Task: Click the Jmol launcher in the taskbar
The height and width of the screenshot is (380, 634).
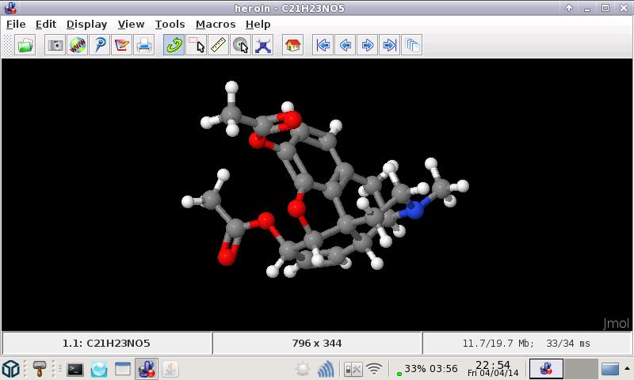Action: click(147, 369)
